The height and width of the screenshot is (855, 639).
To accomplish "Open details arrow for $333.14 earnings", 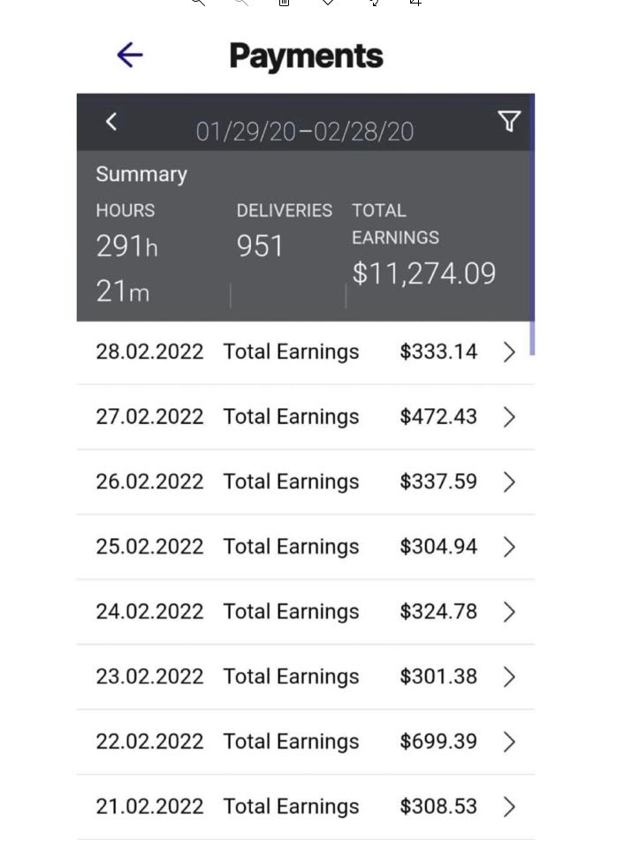I will tap(509, 352).
